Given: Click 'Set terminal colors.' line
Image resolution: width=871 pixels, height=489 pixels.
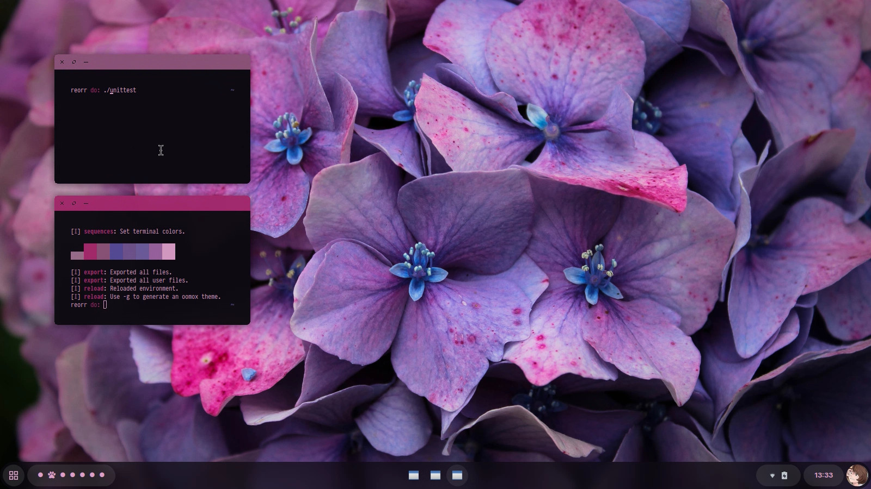Looking at the screenshot, I should 152,231.
